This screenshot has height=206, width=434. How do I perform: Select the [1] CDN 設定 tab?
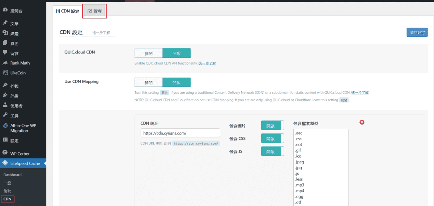[x=67, y=11]
